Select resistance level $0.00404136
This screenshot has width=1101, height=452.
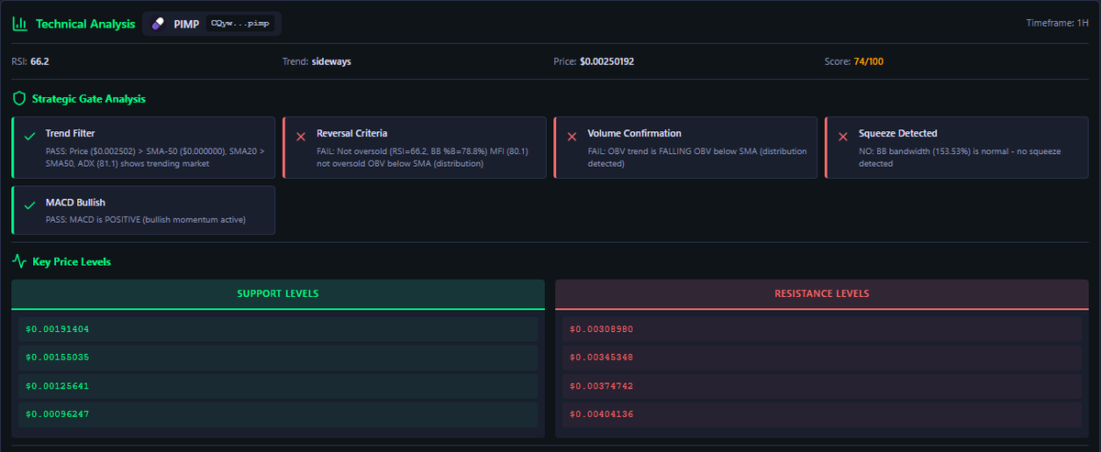point(822,413)
